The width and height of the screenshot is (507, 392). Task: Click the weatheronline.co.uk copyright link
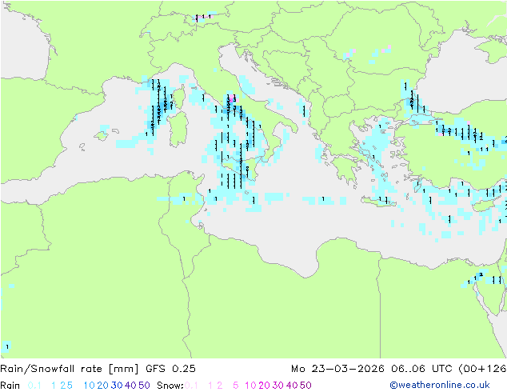(440, 385)
